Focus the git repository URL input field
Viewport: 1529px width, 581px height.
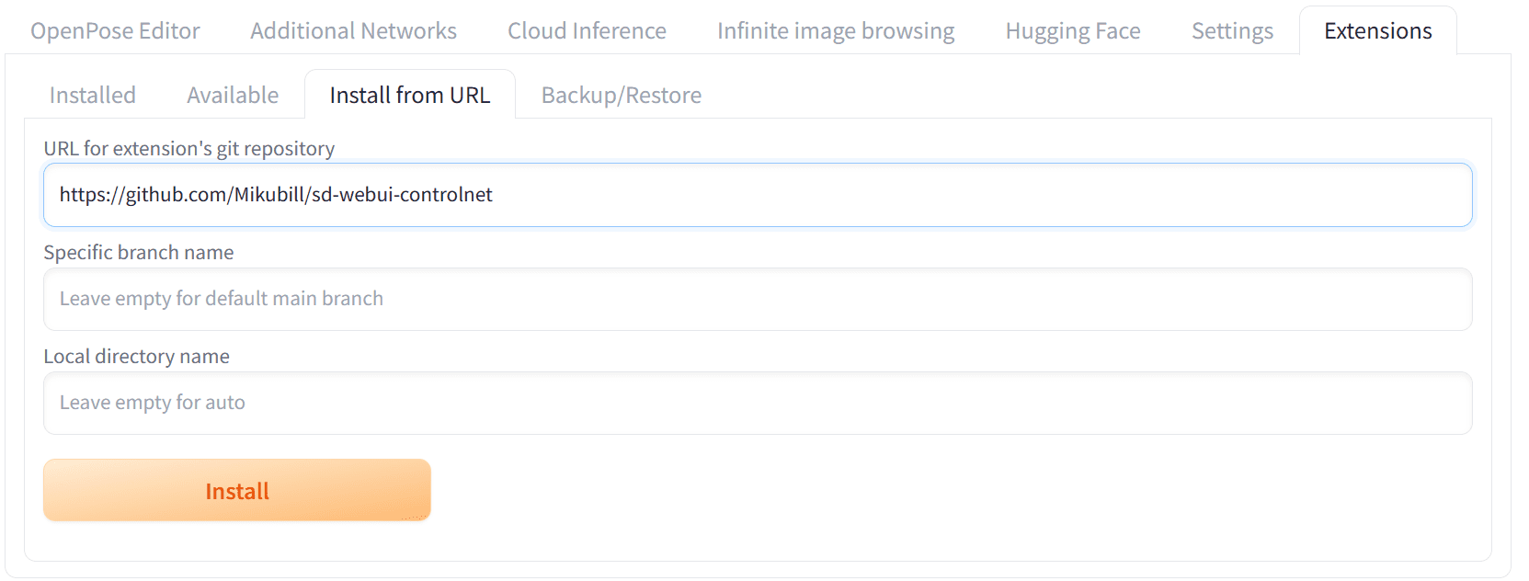click(758, 195)
